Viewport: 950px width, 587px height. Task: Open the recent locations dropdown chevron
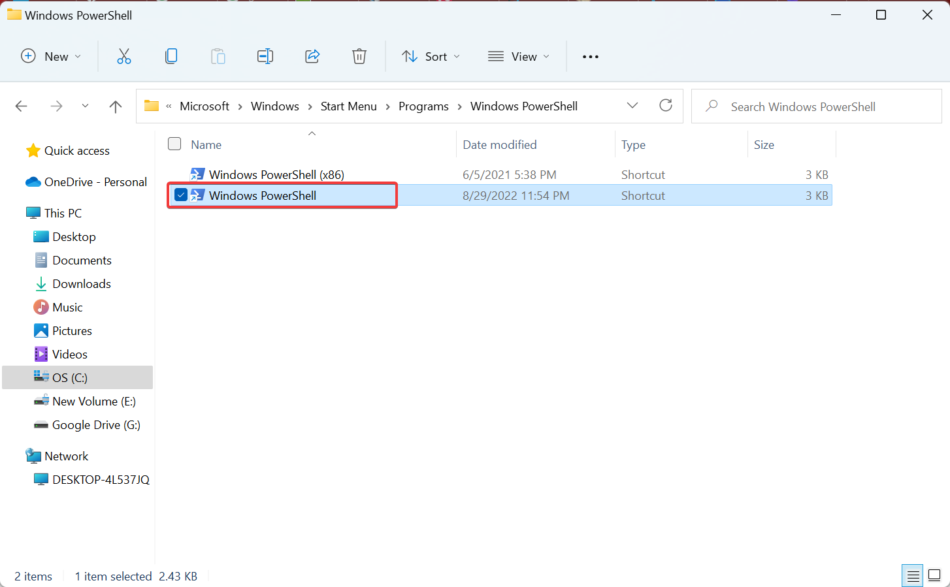pos(85,106)
